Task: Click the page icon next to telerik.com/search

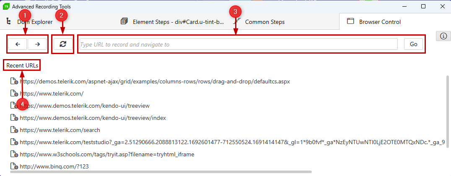Action: coord(14,130)
